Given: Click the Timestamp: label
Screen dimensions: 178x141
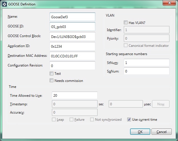Looking at the screenshot, I should tap(19, 104).
